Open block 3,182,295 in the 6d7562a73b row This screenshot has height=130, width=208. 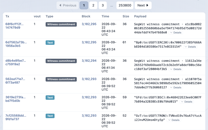tap(89, 42)
